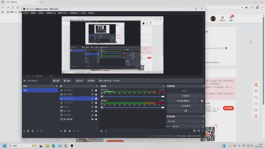
Task: Open the virtual camera settings gear
Action: tap(202, 101)
